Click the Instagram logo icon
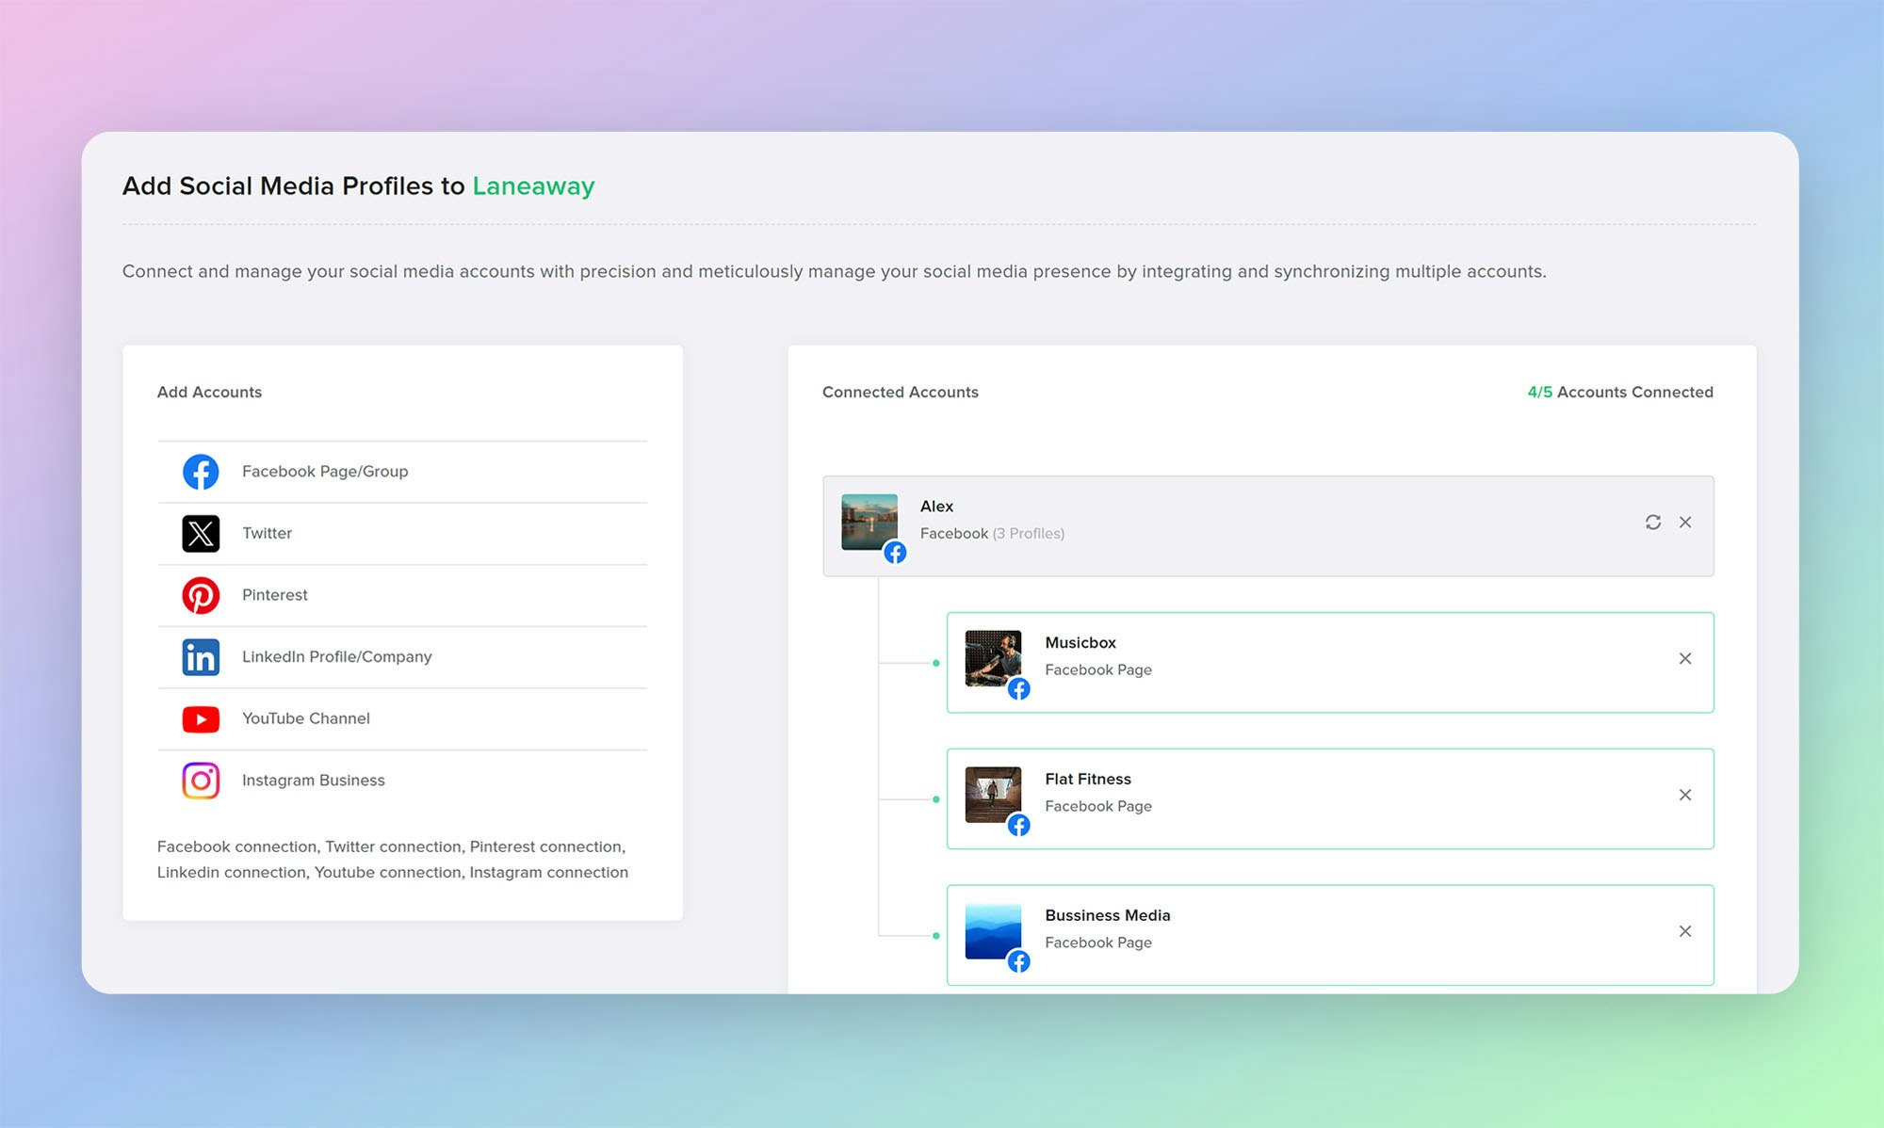 click(x=201, y=781)
